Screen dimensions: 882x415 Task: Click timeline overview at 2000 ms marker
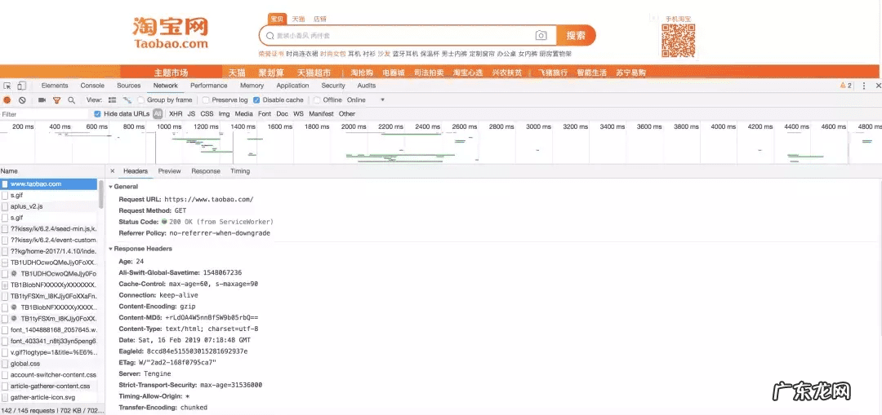pos(354,127)
